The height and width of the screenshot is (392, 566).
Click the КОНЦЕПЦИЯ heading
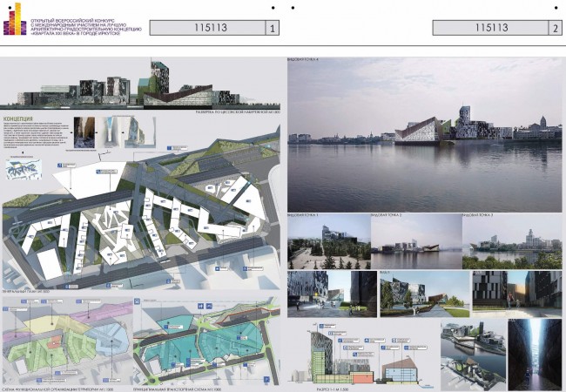coord(17,119)
